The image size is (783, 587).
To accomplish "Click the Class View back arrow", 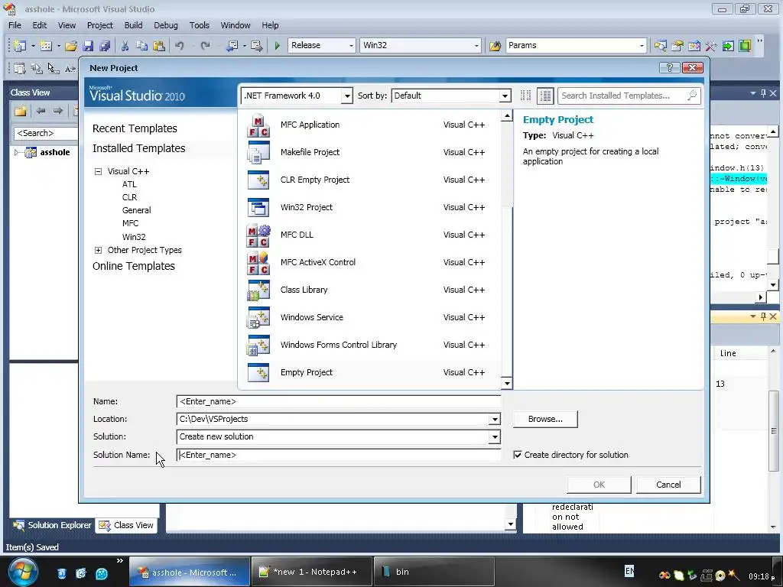I will coord(41,111).
